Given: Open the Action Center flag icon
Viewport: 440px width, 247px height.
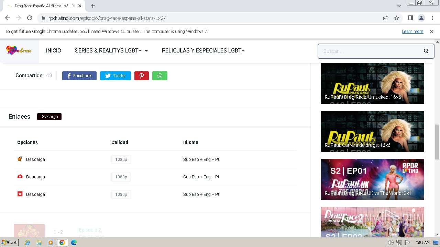Looking at the screenshot, I should click(408, 243).
